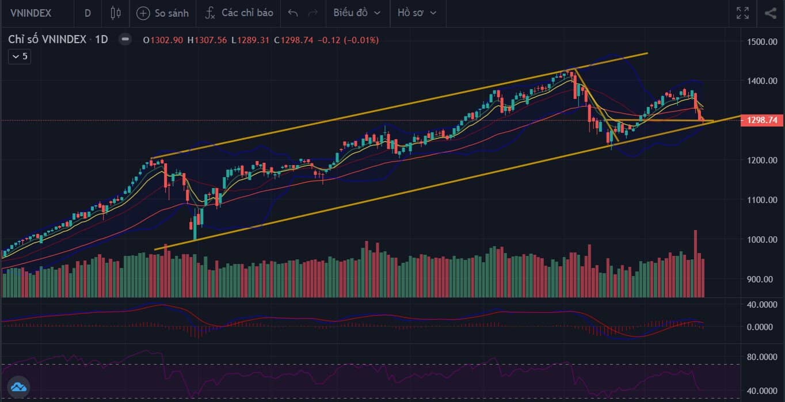Click the change value −0.12 (−0.01%)
Image resolution: width=785 pixels, height=402 pixels.
tap(348, 40)
